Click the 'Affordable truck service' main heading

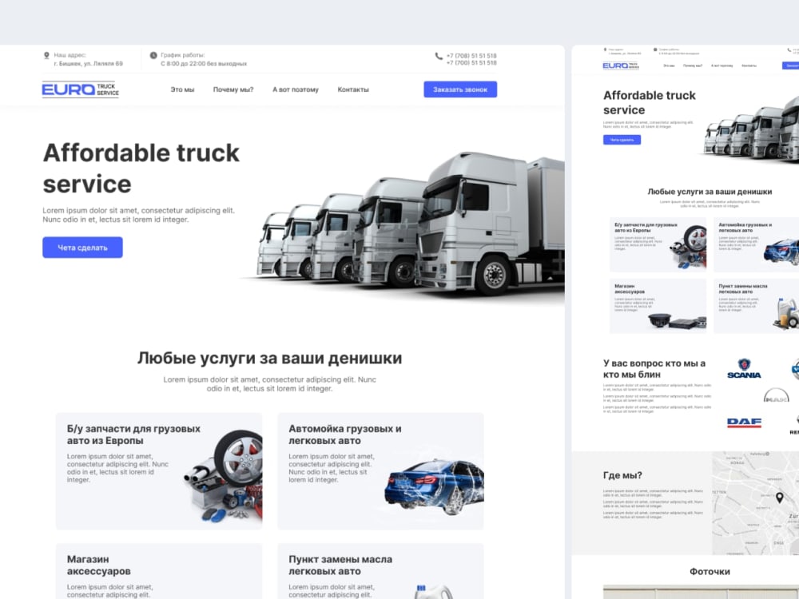point(141,168)
